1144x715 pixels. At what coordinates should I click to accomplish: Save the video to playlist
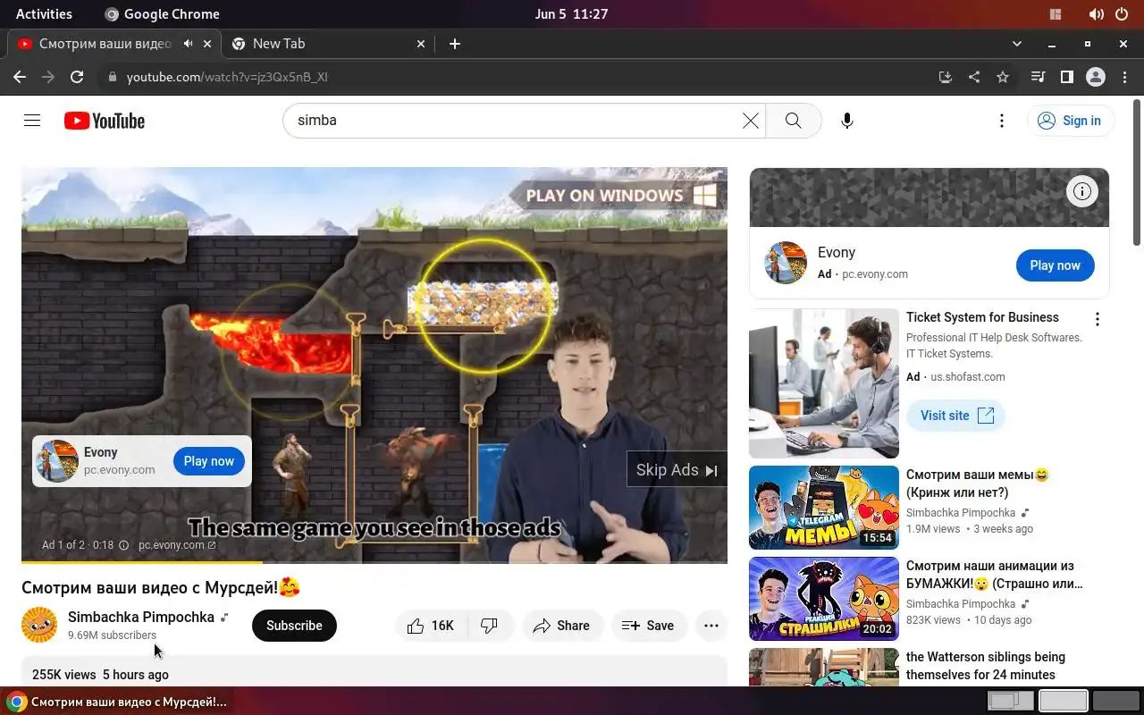(648, 626)
